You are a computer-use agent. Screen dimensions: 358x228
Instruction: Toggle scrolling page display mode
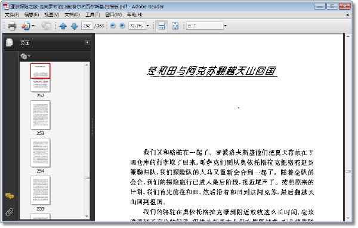pos(162,26)
